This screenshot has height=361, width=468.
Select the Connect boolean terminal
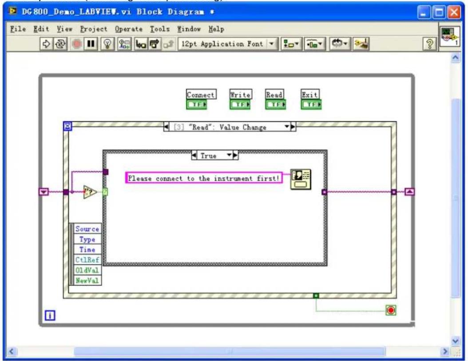pyautogui.click(x=197, y=104)
